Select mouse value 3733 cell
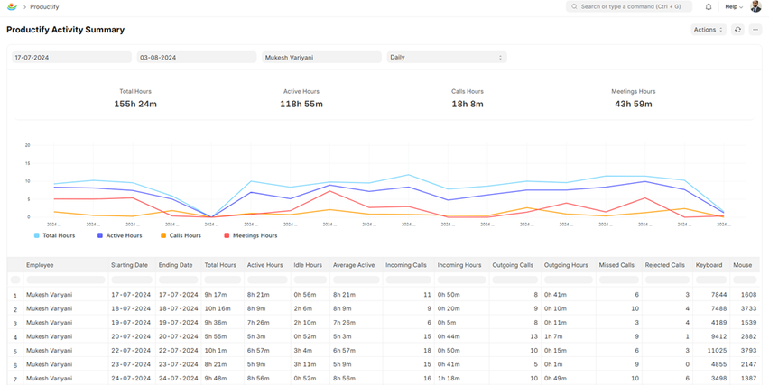Image resolution: width=769 pixels, height=385 pixels. click(x=745, y=308)
